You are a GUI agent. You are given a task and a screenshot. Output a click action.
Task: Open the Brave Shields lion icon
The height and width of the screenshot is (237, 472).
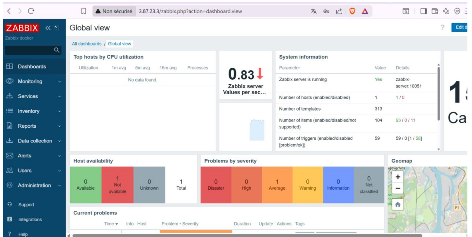coord(352,11)
